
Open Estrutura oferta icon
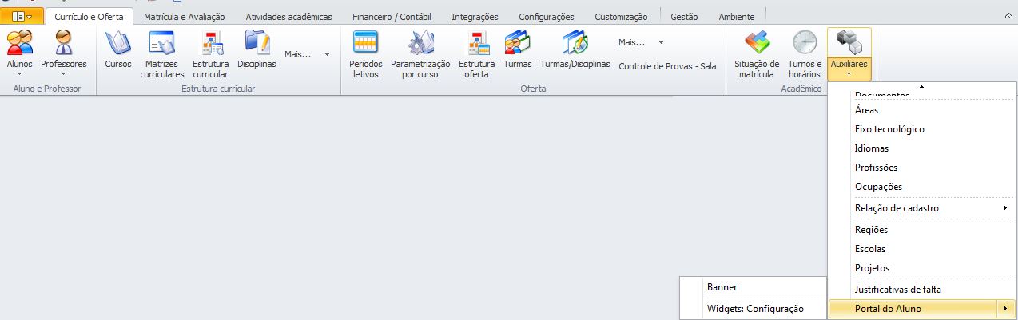(478, 44)
